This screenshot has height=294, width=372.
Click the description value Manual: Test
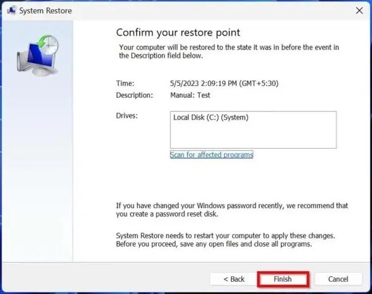coord(190,95)
